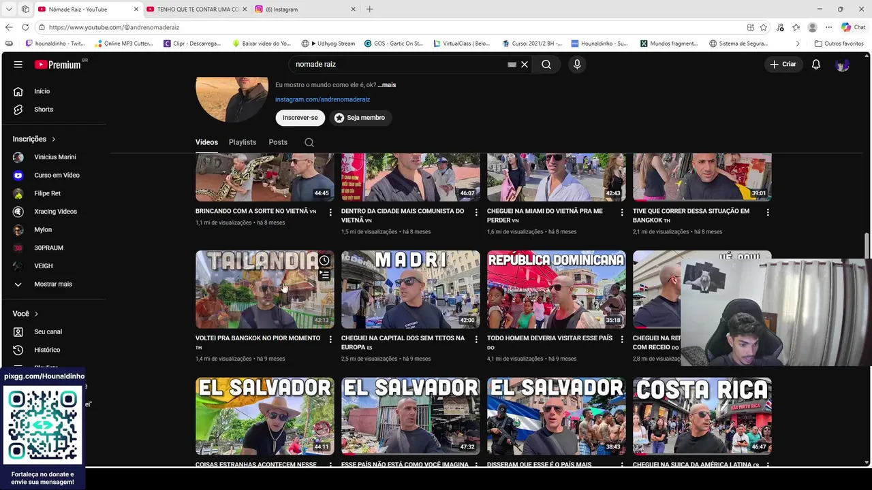Reload the page with refresh icon

pyautogui.click(x=25, y=27)
